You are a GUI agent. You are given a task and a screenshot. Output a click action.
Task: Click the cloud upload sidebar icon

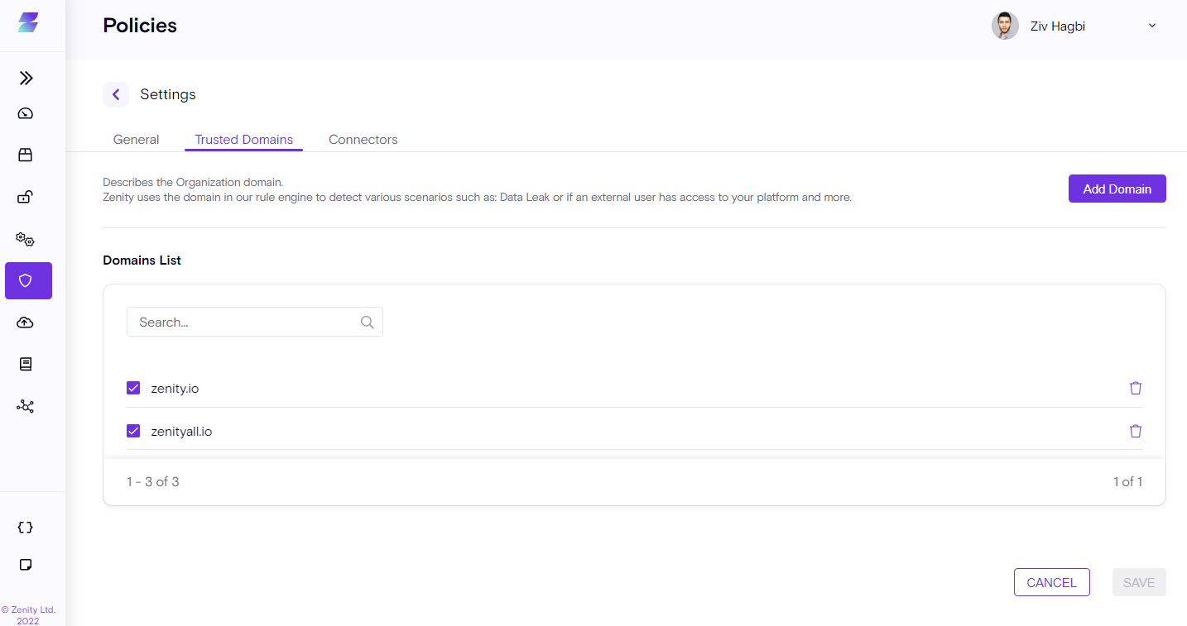pyautogui.click(x=26, y=323)
